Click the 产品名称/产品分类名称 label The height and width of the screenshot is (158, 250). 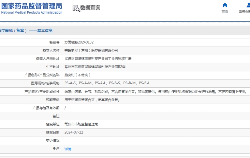42,75
